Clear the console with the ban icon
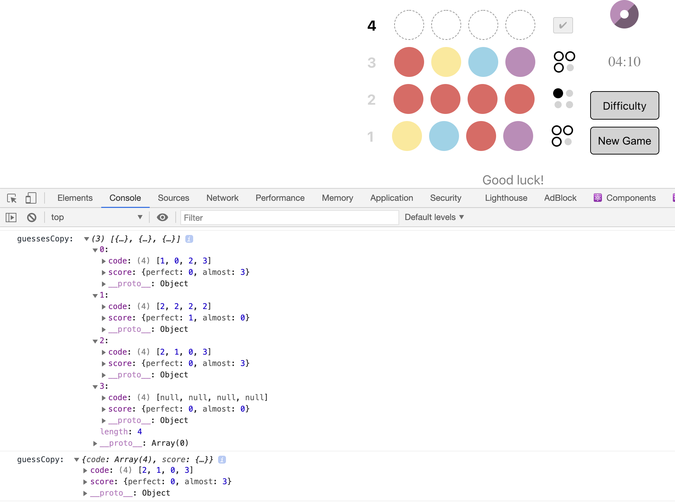 click(x=32, y=217)
